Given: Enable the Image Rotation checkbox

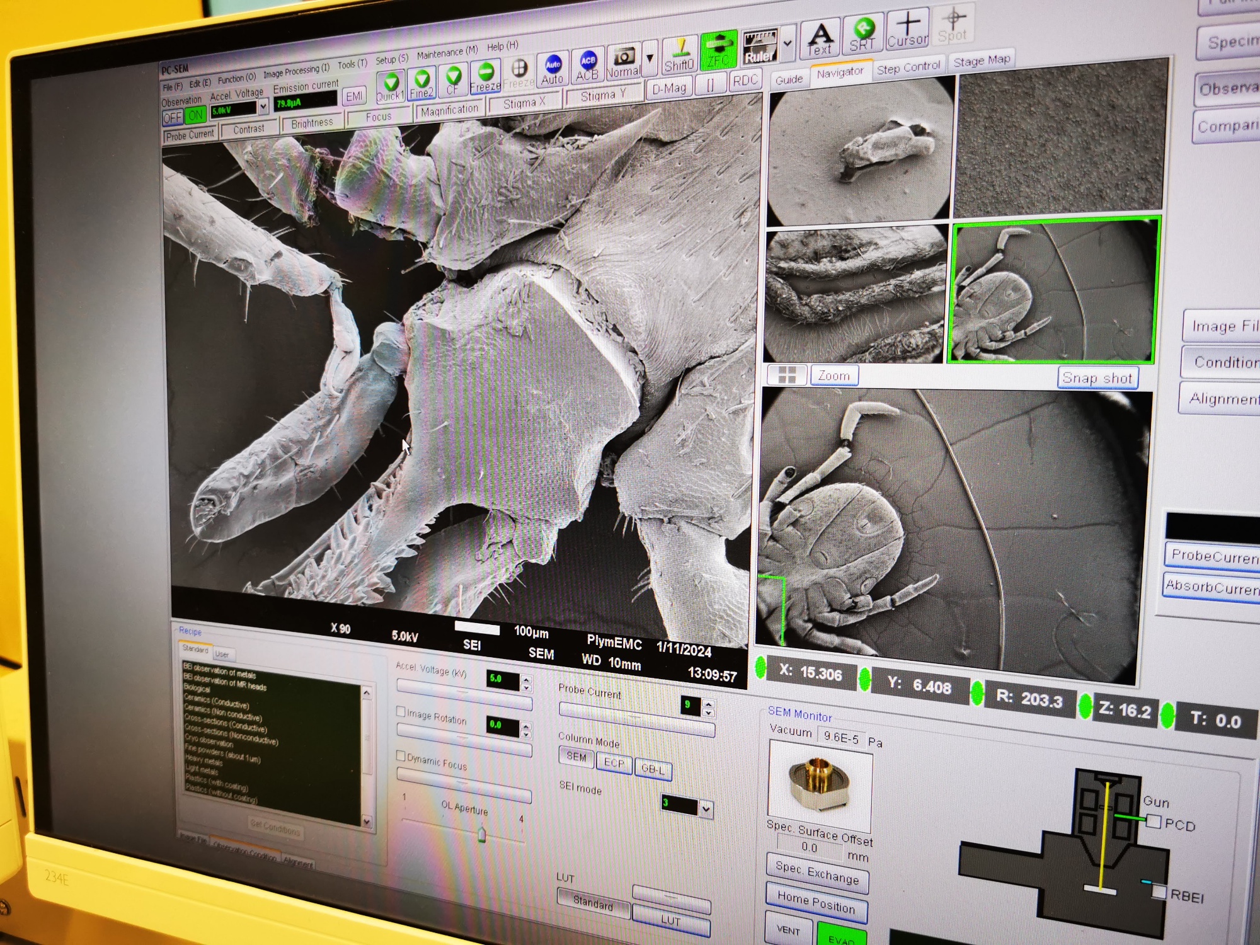Looking at the screenshot, I should pyautogui.click(x=401, y=711).
